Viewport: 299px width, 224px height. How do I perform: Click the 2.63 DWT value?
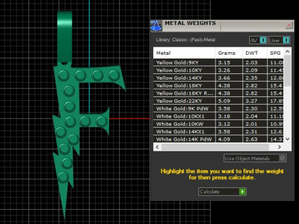[x=252, y=139]
